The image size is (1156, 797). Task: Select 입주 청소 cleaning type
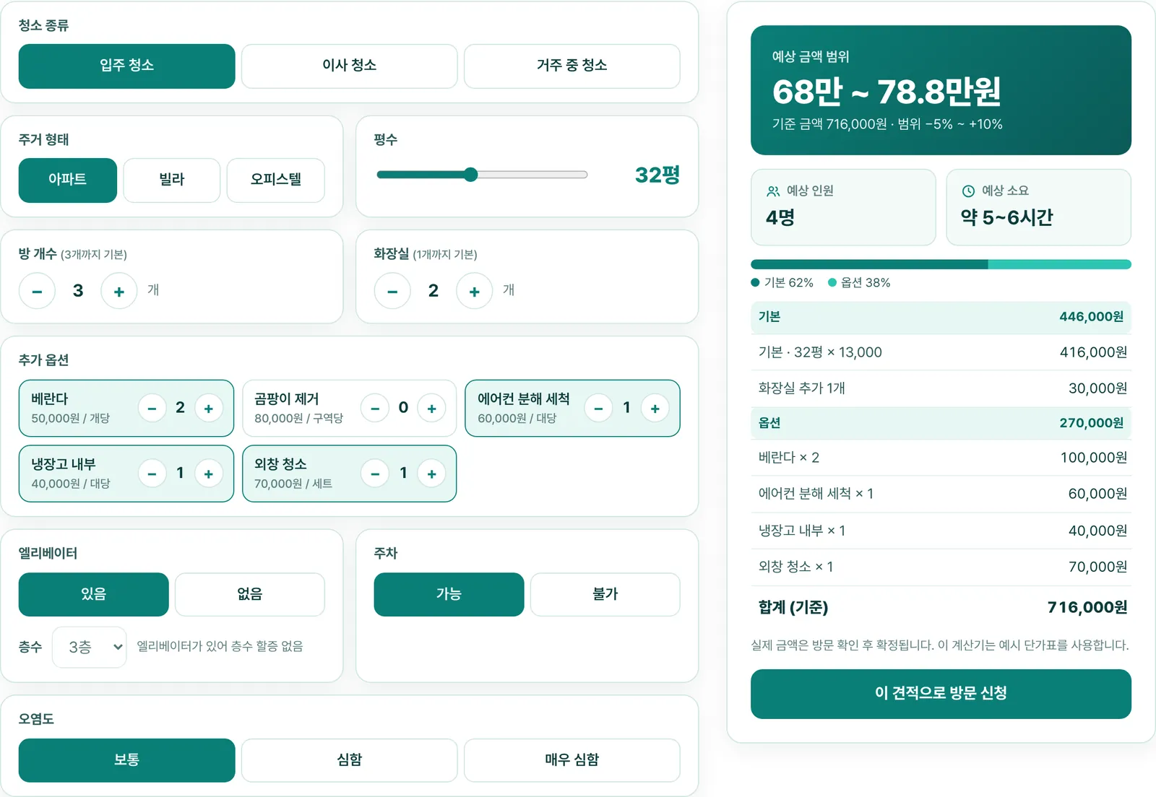pos(127,66)
